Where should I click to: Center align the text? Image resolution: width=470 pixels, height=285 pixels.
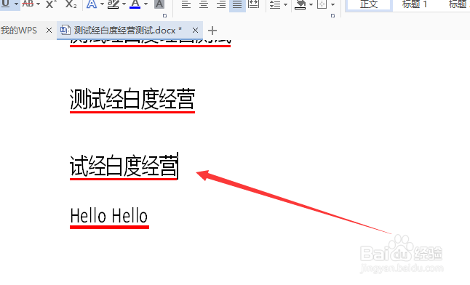(204, 4)
